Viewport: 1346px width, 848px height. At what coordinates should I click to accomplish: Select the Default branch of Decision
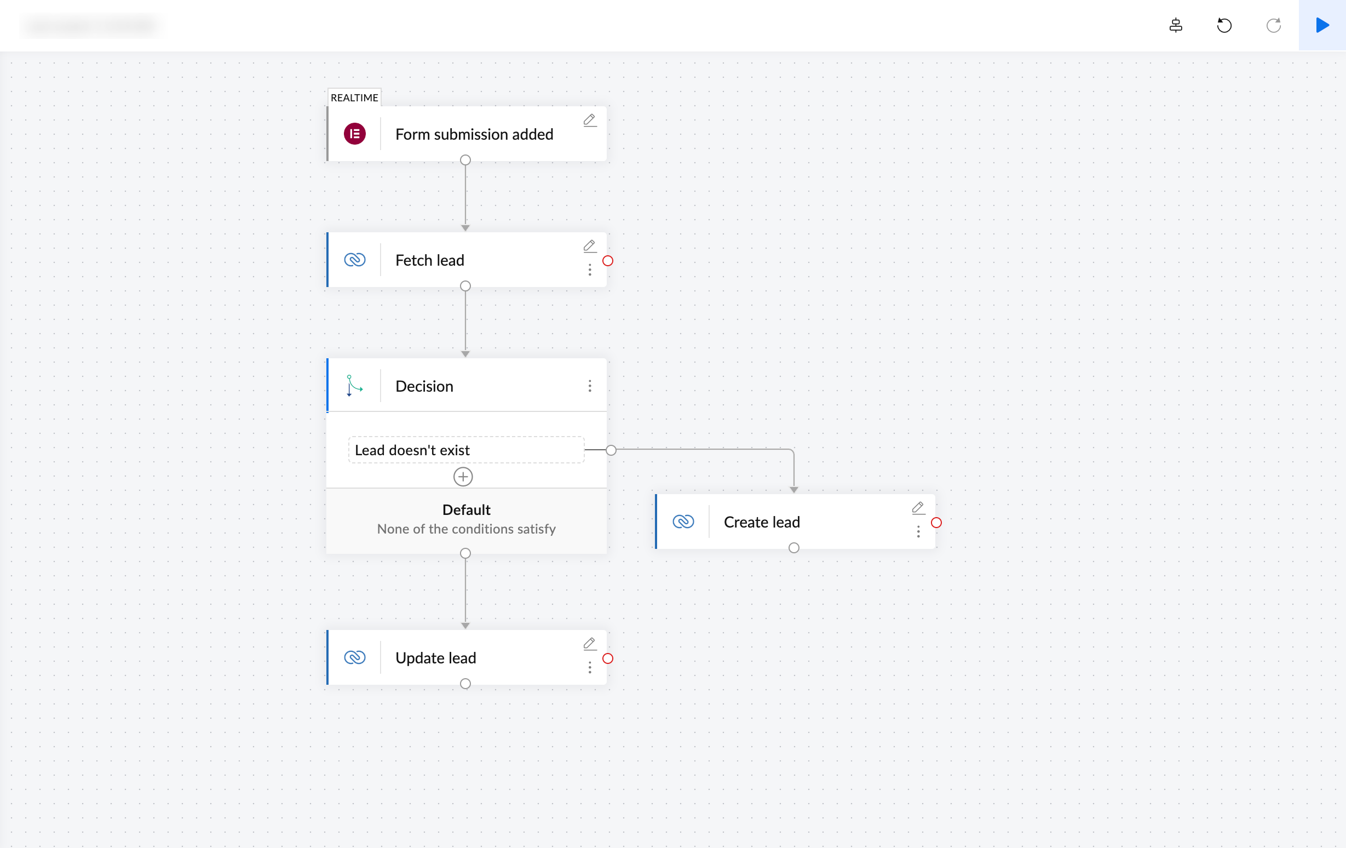(x=466, y=519)
